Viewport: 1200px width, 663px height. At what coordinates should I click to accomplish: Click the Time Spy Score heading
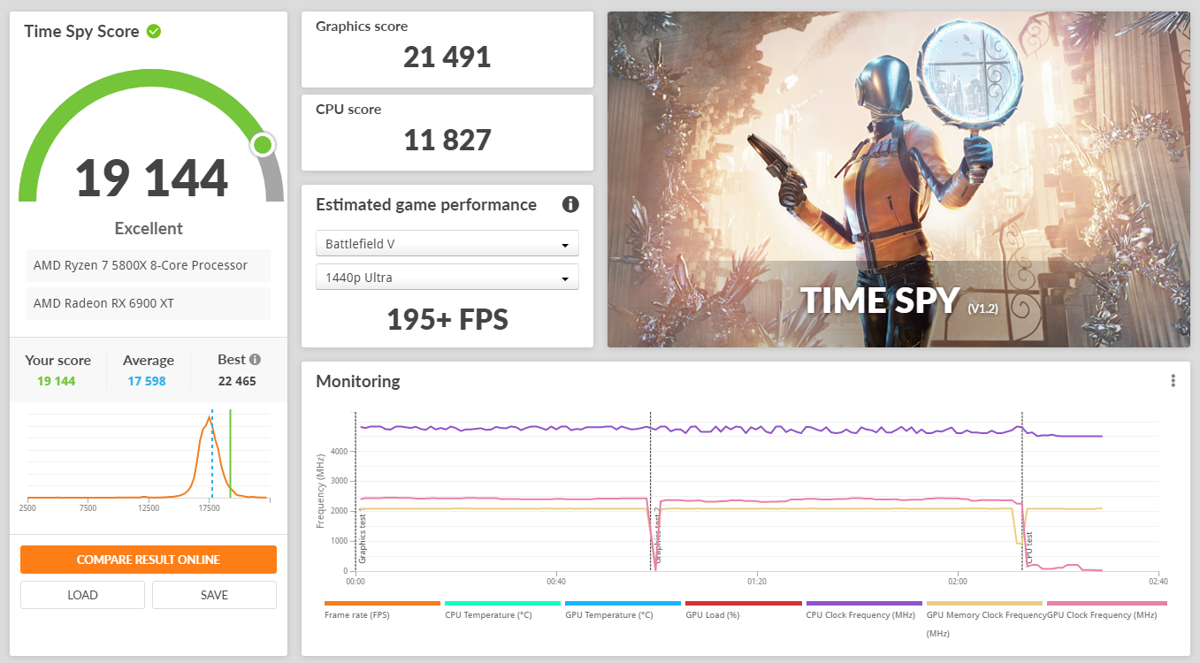coord(81,31)
